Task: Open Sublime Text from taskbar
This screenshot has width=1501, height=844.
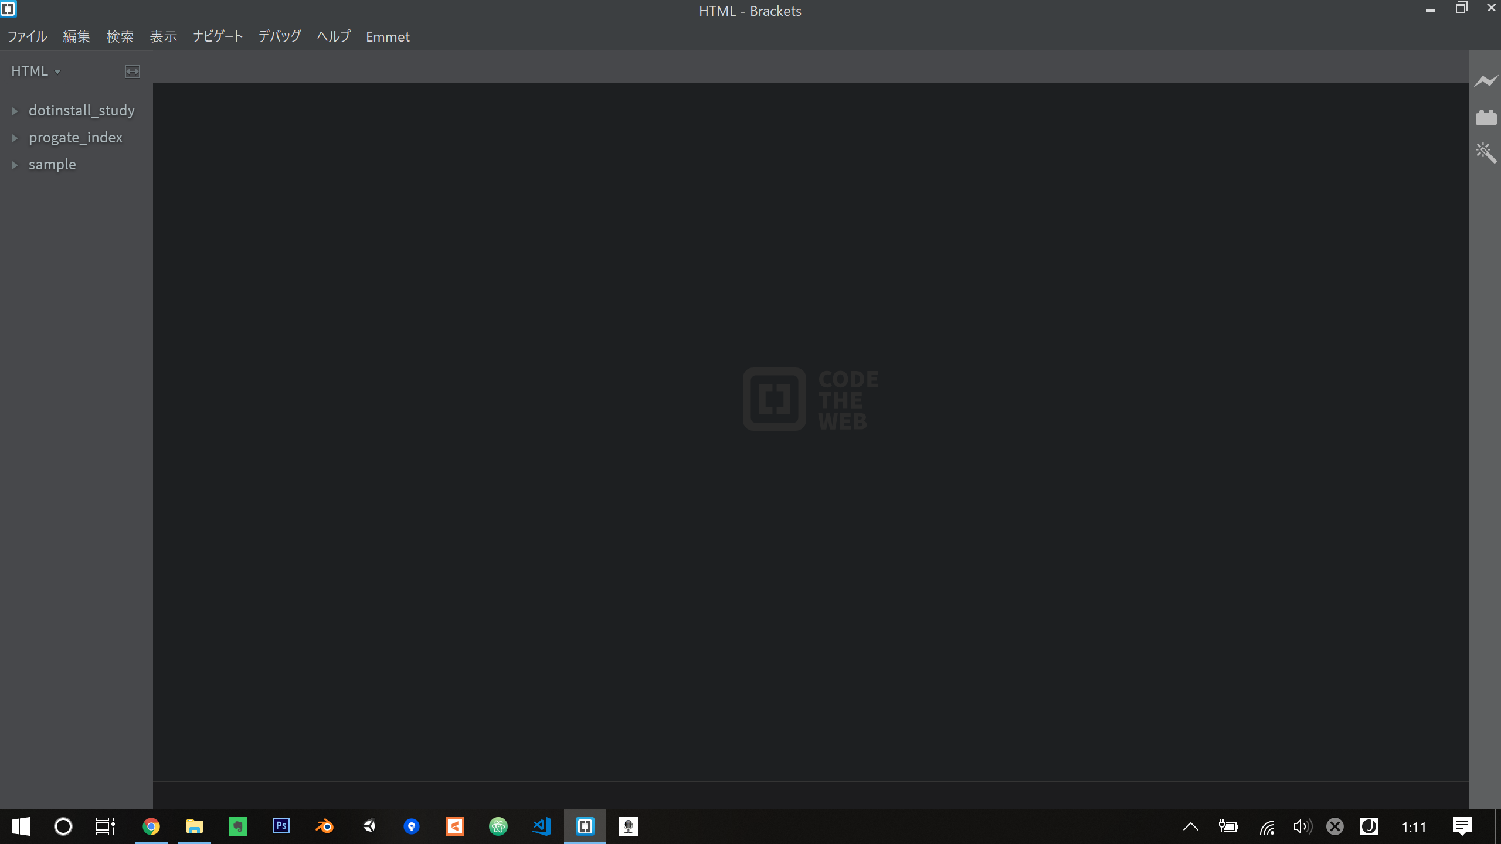Action: (x=455, y=826)
